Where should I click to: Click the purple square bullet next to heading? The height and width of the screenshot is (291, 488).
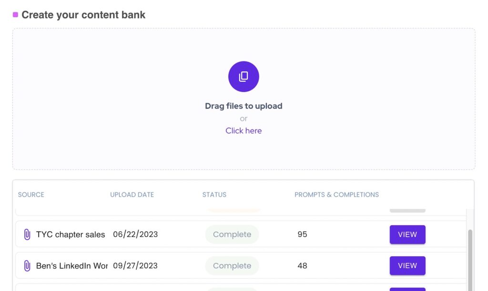pos(15,15)
